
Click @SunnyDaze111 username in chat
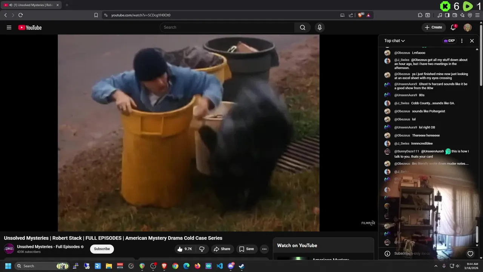407,151
